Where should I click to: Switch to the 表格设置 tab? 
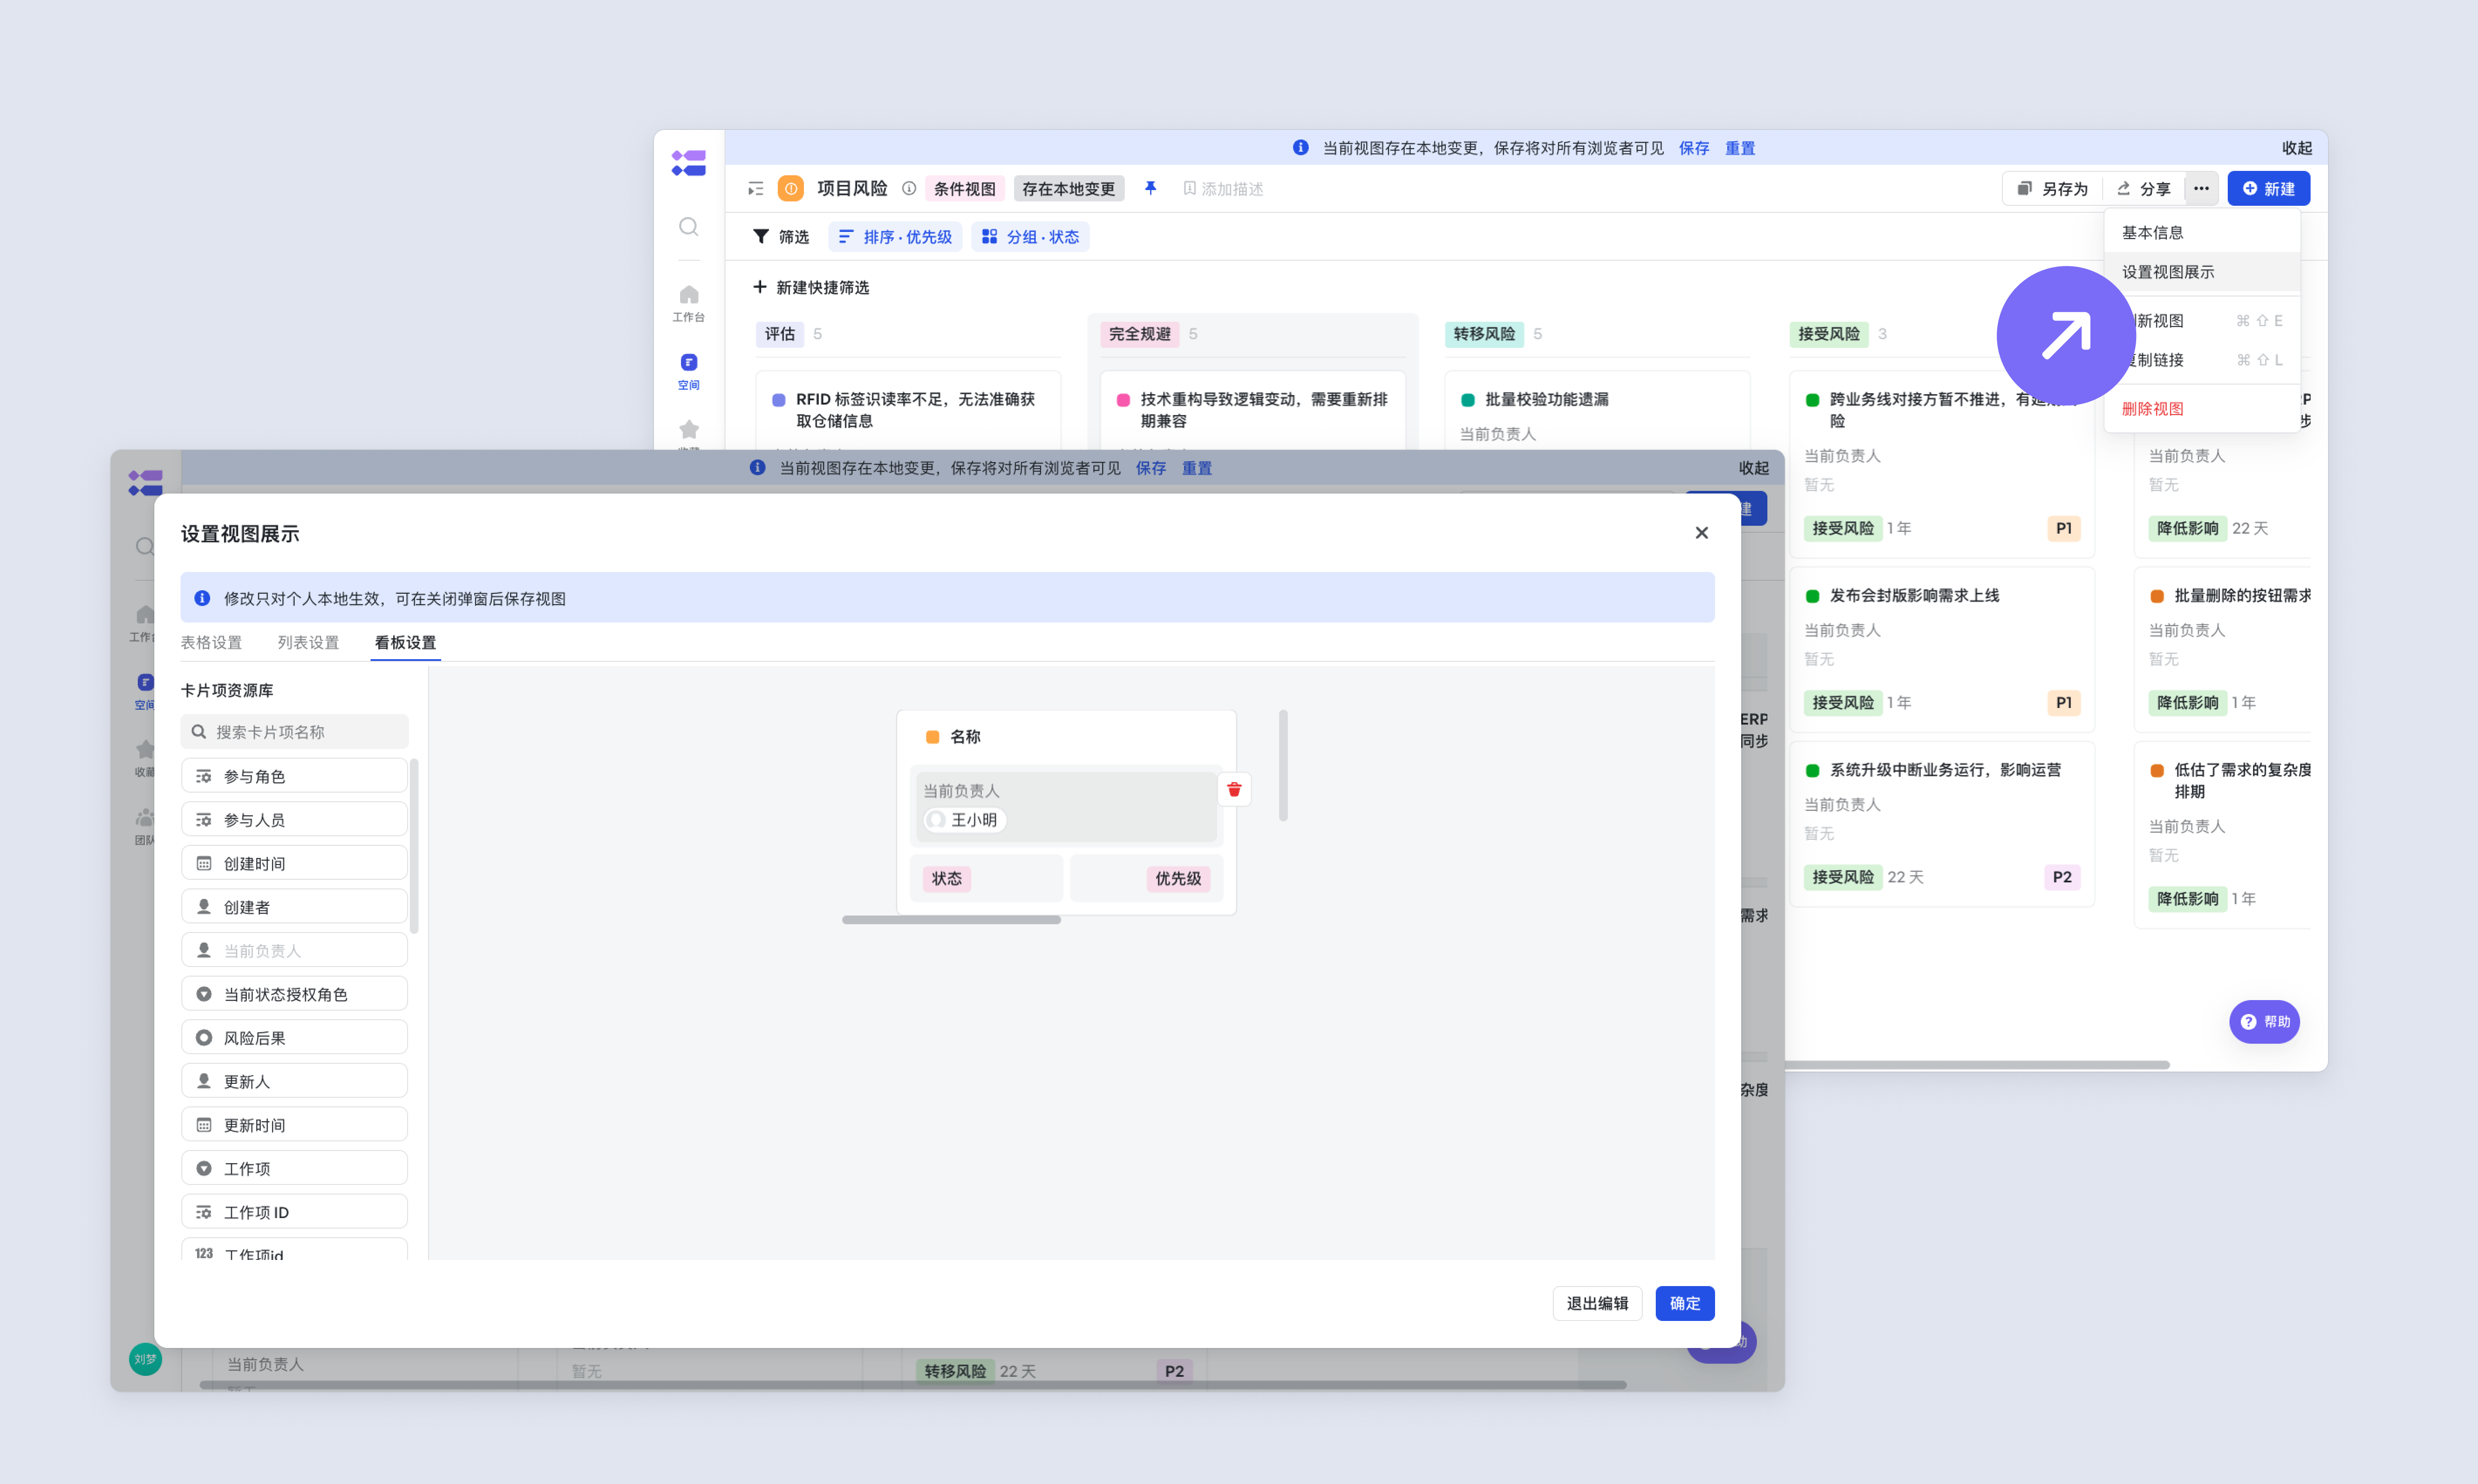pyautogui.click(x=211, y=642)
